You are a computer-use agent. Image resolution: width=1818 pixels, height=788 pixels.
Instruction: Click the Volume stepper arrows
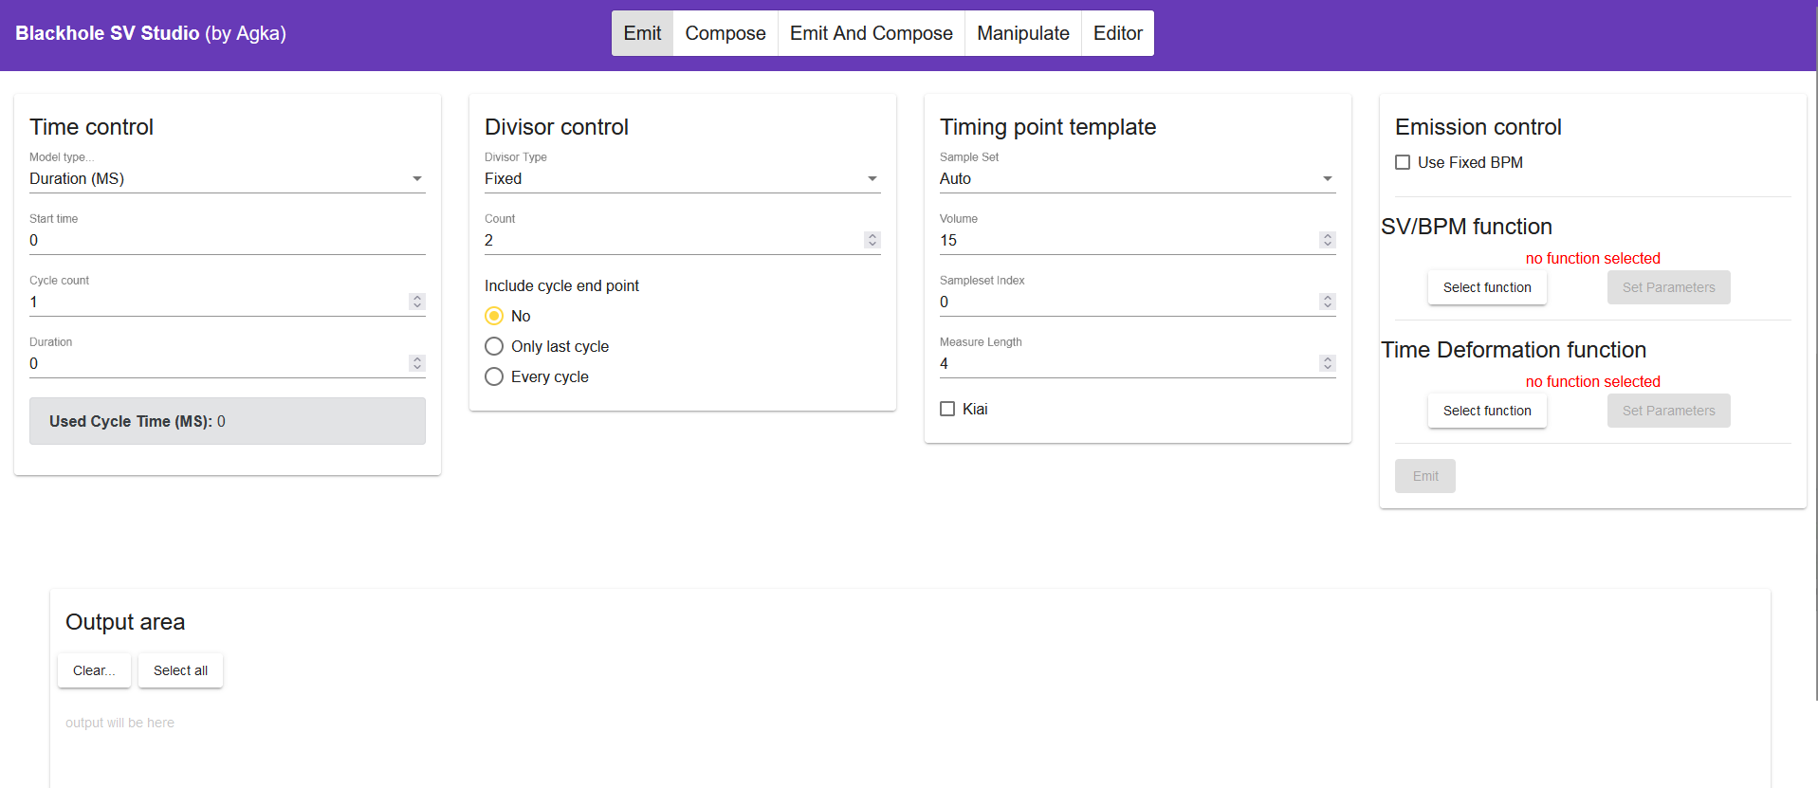click(1327, 240)
